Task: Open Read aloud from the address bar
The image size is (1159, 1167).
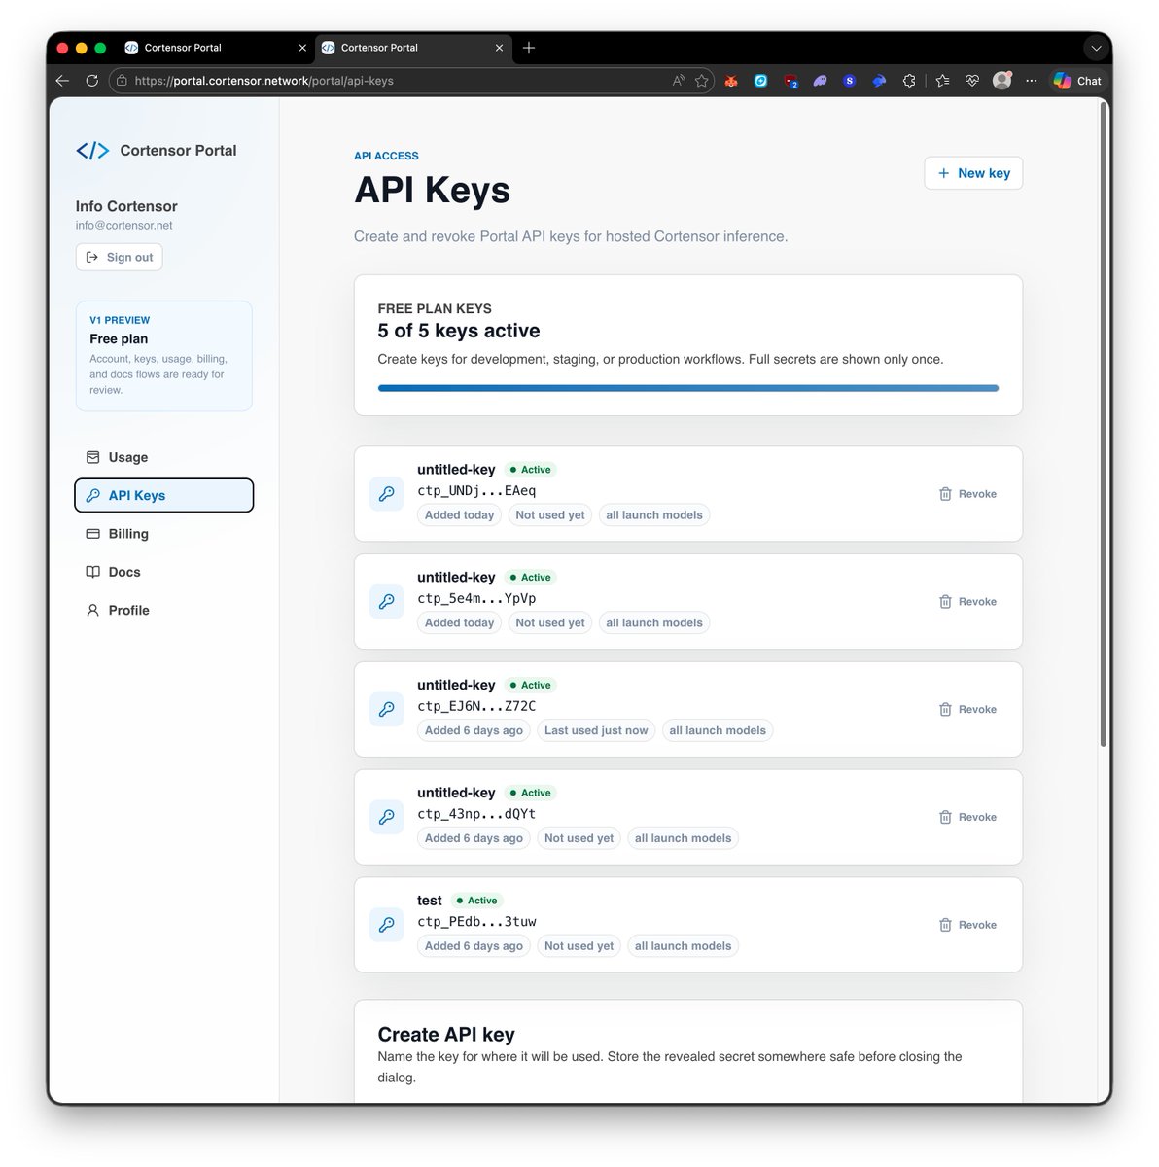Action: point(678,81)
